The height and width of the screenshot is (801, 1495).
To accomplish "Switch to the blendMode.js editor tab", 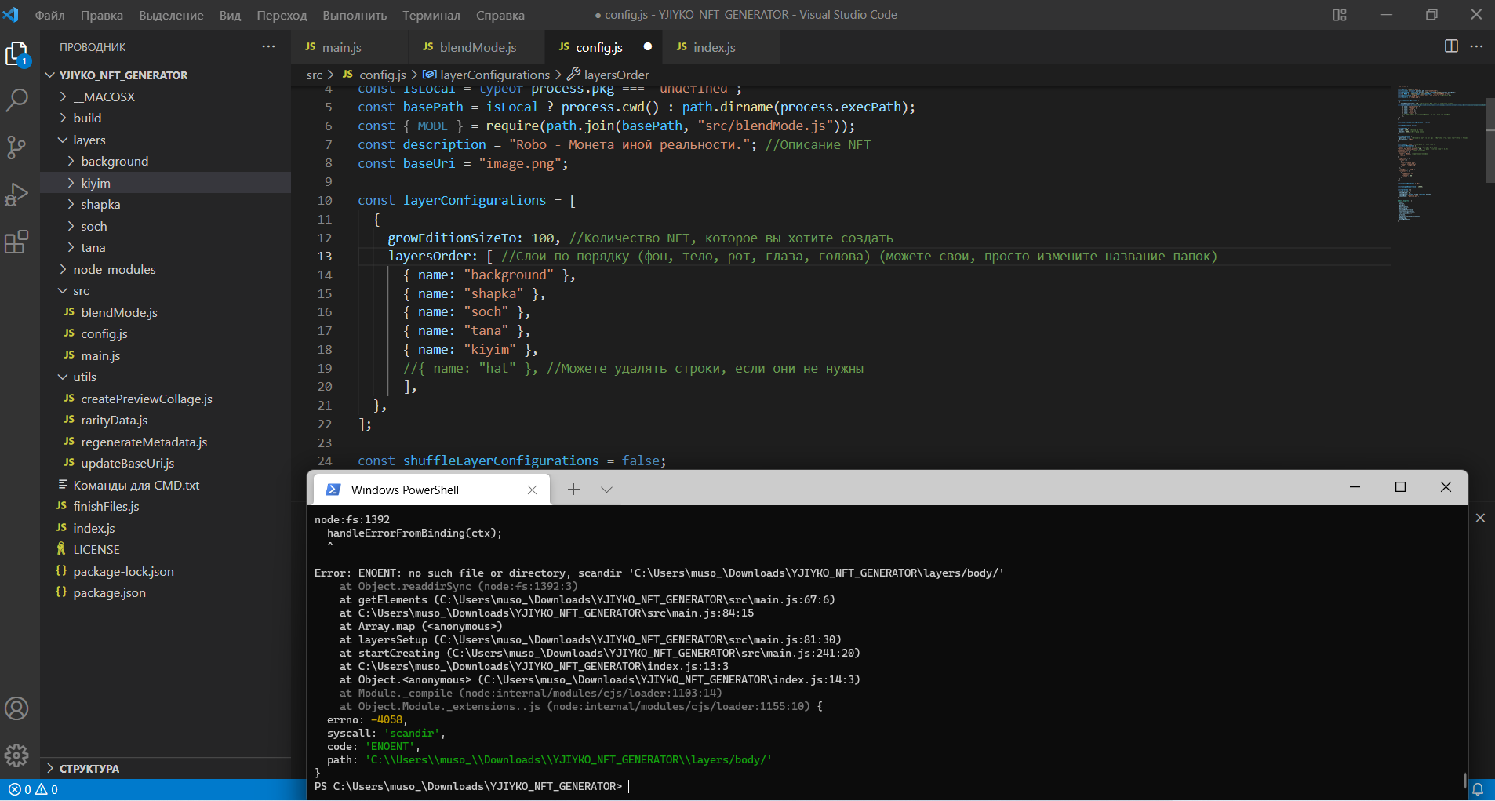I will click(x=477, y=47).
